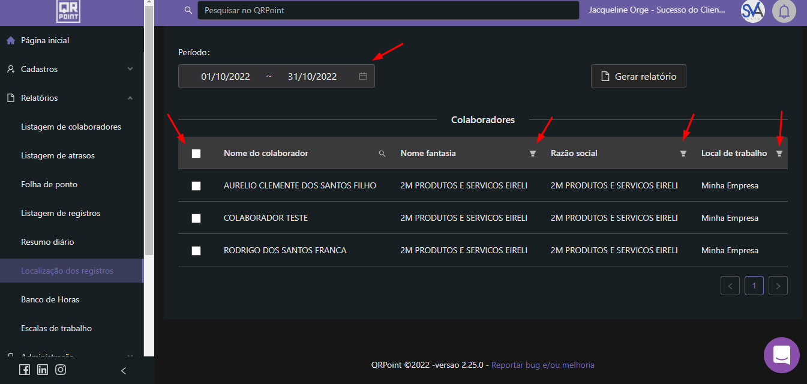Collapse the Relatórios menu
Image resolution: width=807 pixels, height=384 pixels.
[71, 98]
